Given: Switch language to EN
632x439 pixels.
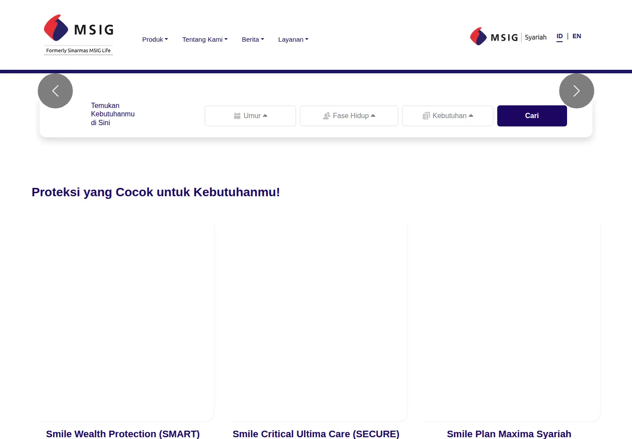Looking at the screenshot, I should (577, 36).
